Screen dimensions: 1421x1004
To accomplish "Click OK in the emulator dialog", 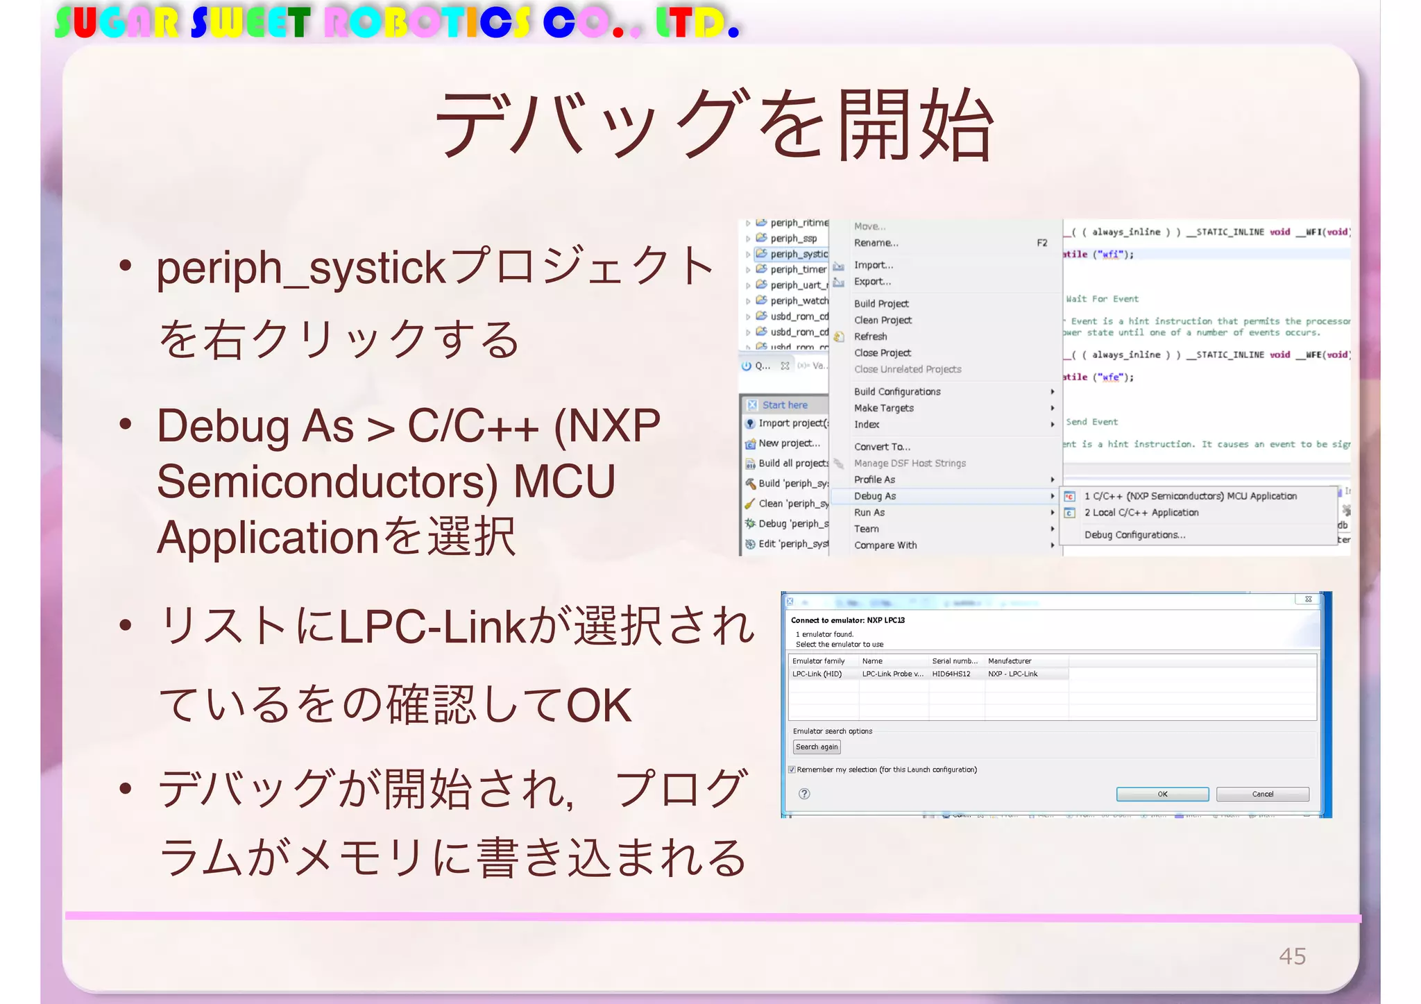I will pos(1162,794).
